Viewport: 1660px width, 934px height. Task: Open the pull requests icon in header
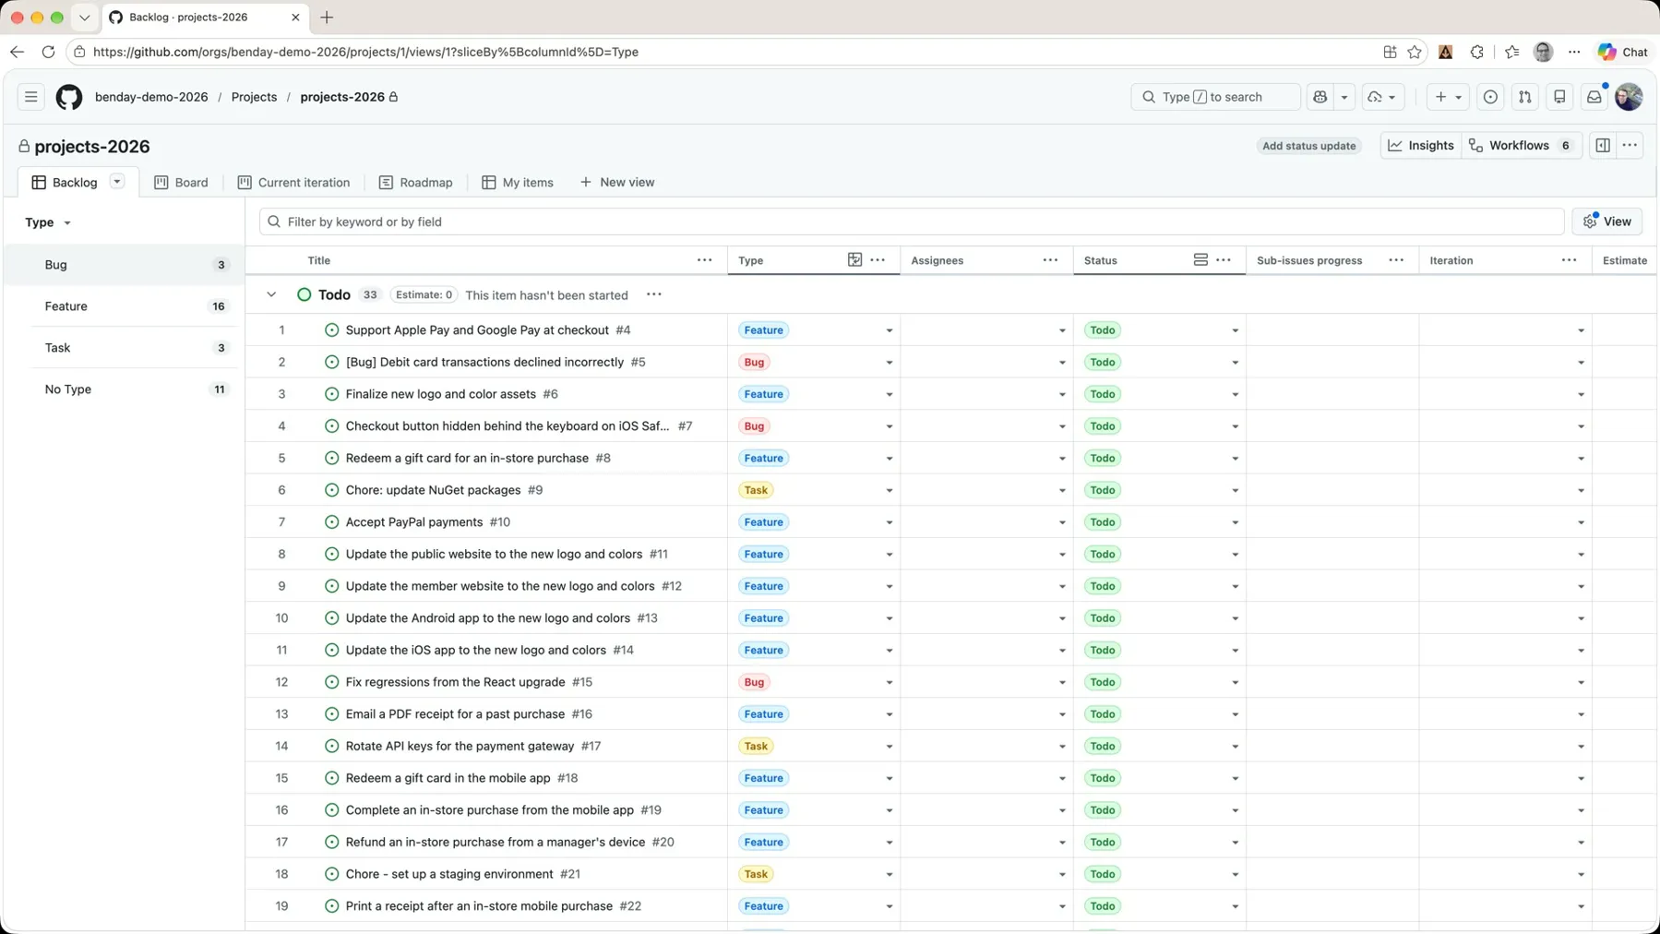(1524, 97)
